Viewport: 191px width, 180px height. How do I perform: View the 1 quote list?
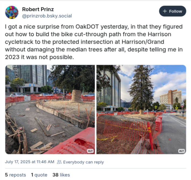39,175
